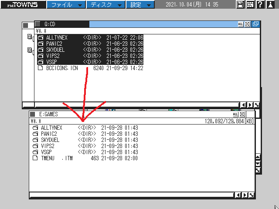This screenshot has height=209, width=279.
Task: Open the help question mark icon
Action: (260, 4)
